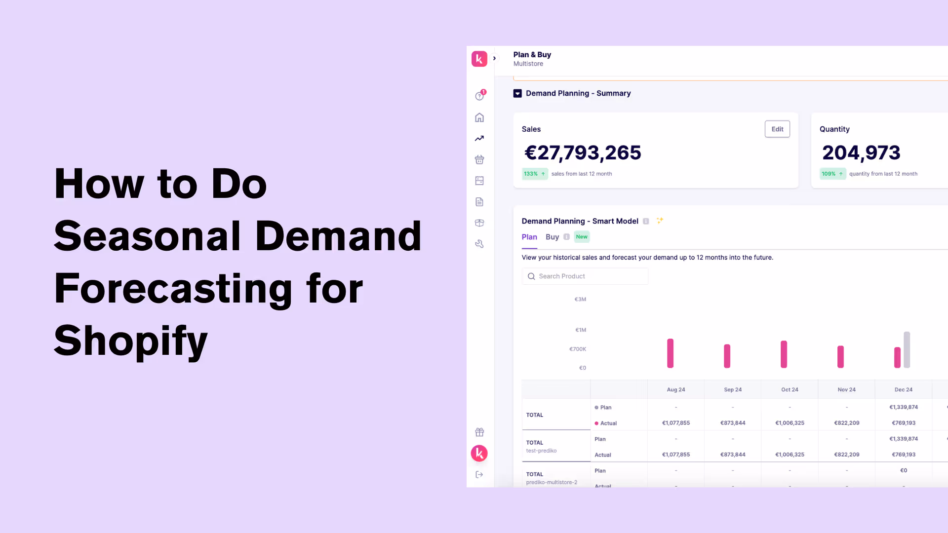
Task: Open the trending chart analytics icon
Action: pyautogui.click(x=479, y=139)
